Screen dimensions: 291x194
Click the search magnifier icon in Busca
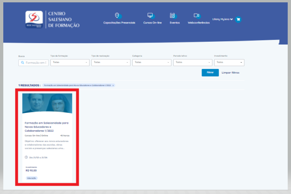(x=22, y=62)
